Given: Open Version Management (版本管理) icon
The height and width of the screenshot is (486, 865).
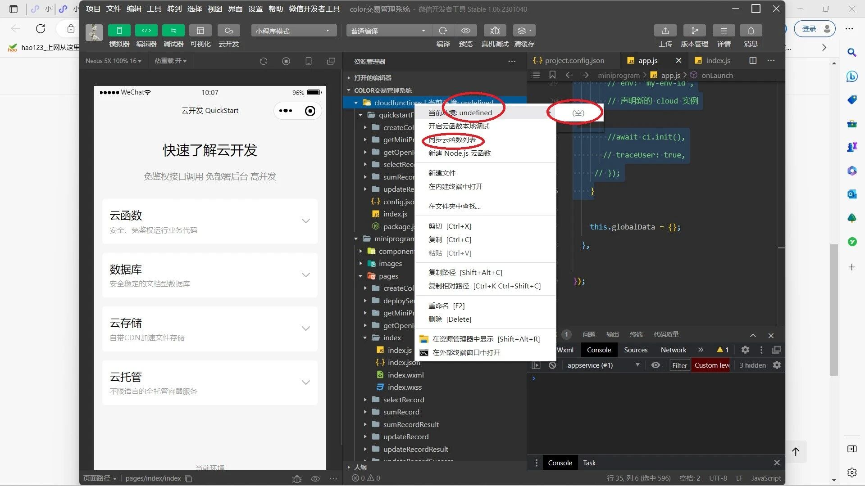Looking at the screenshot, I should tap(694, 31).
